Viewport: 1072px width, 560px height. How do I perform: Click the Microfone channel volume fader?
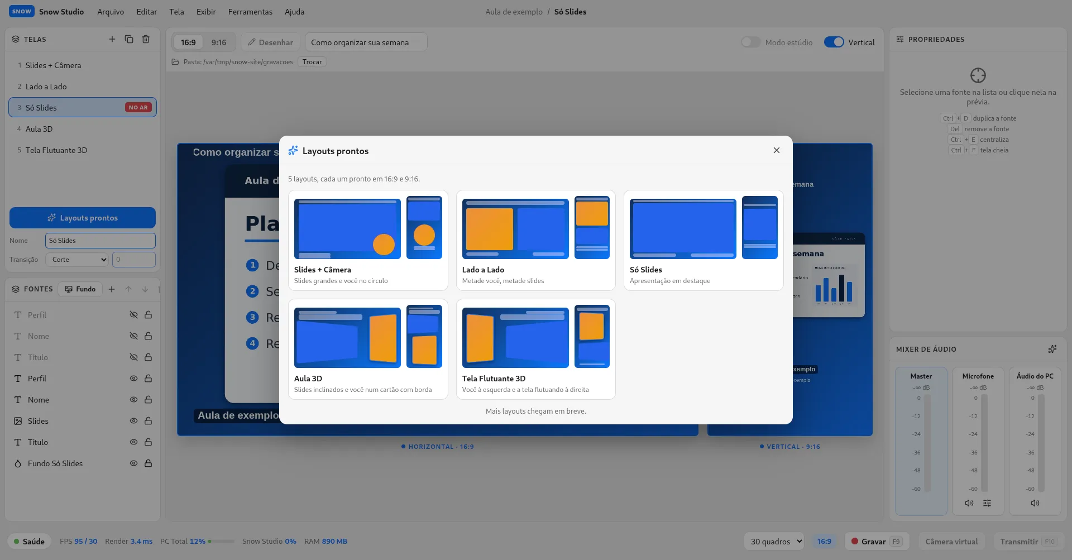point(984,443)
